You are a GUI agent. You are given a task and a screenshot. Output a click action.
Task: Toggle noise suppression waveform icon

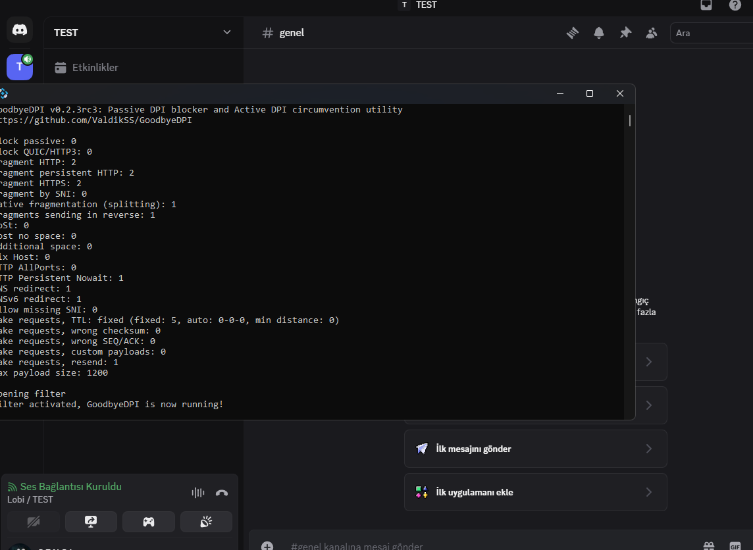click(x=197, y=493)
